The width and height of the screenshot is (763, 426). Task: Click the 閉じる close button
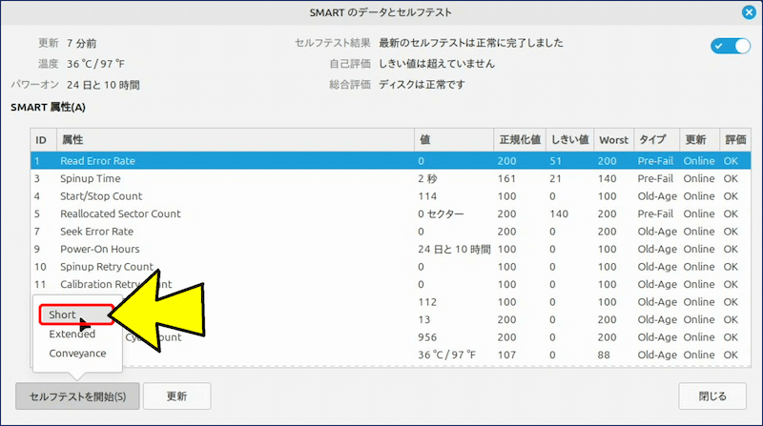tap(712, 396)
